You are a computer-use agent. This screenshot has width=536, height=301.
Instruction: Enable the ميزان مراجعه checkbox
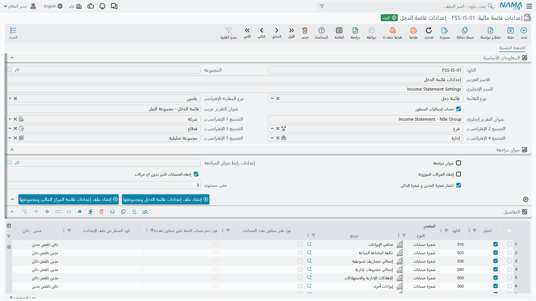(x=459, y=163)
